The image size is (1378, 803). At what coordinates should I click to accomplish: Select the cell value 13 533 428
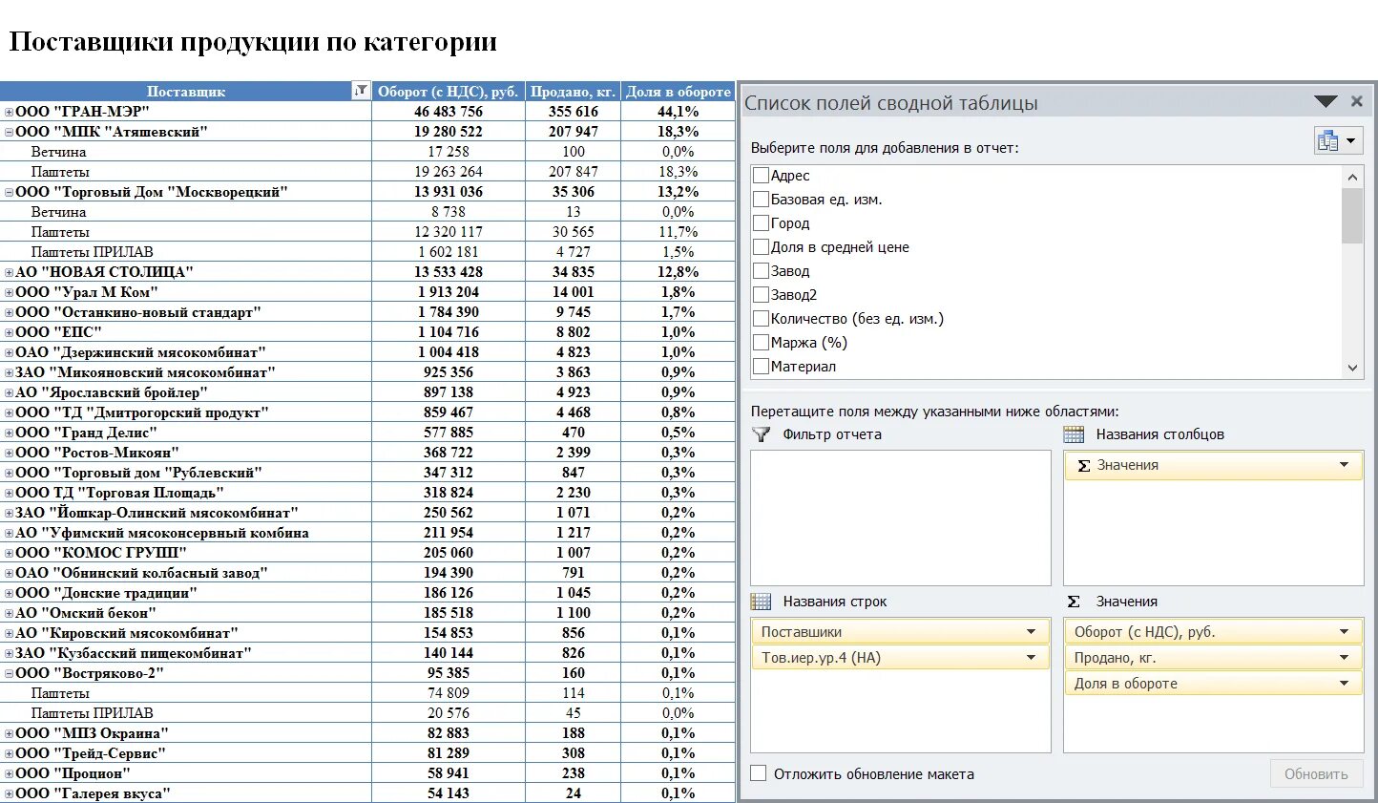click(x=449, y=272)
